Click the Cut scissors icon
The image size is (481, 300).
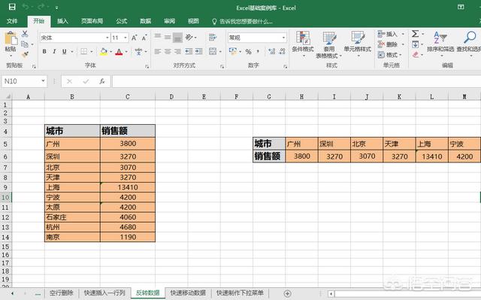[x=25, y=34]
